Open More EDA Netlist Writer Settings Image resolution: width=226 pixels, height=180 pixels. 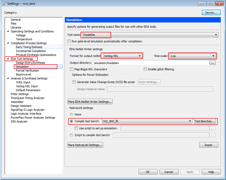[90, 102]
